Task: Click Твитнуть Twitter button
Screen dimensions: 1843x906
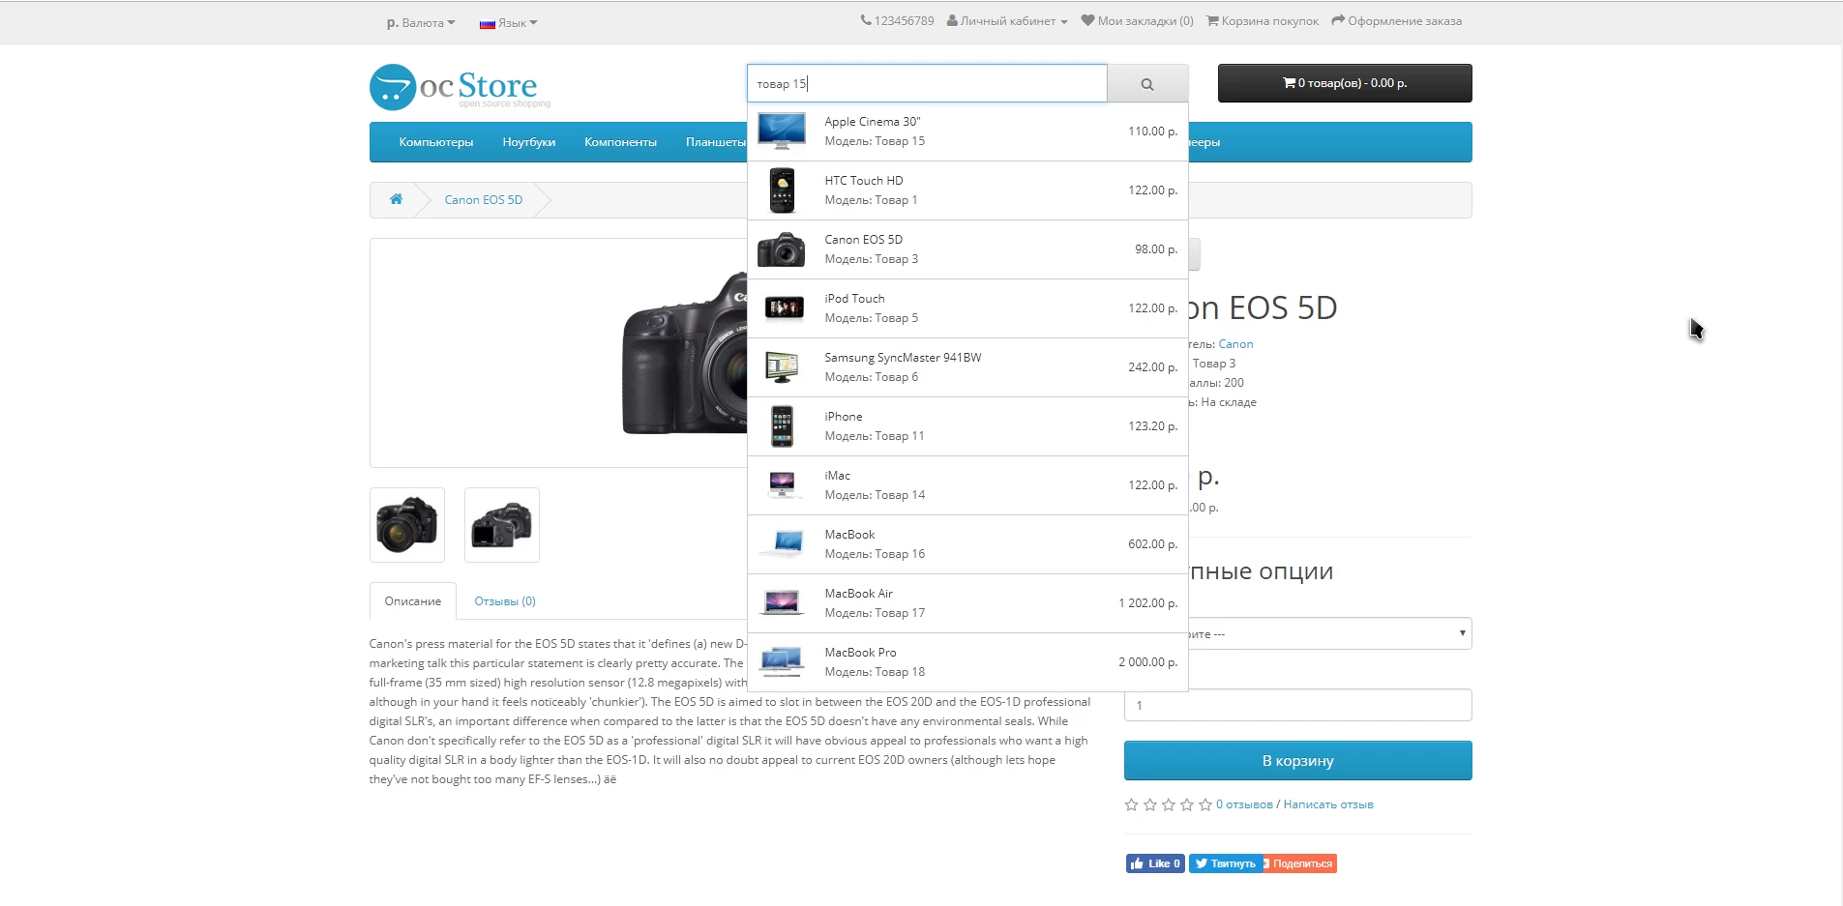Action: point(1224,863)
